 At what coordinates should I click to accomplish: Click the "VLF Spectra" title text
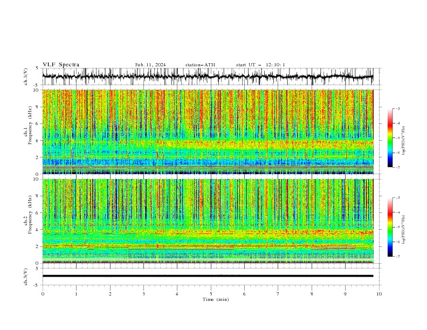click(x=61, y=65)
